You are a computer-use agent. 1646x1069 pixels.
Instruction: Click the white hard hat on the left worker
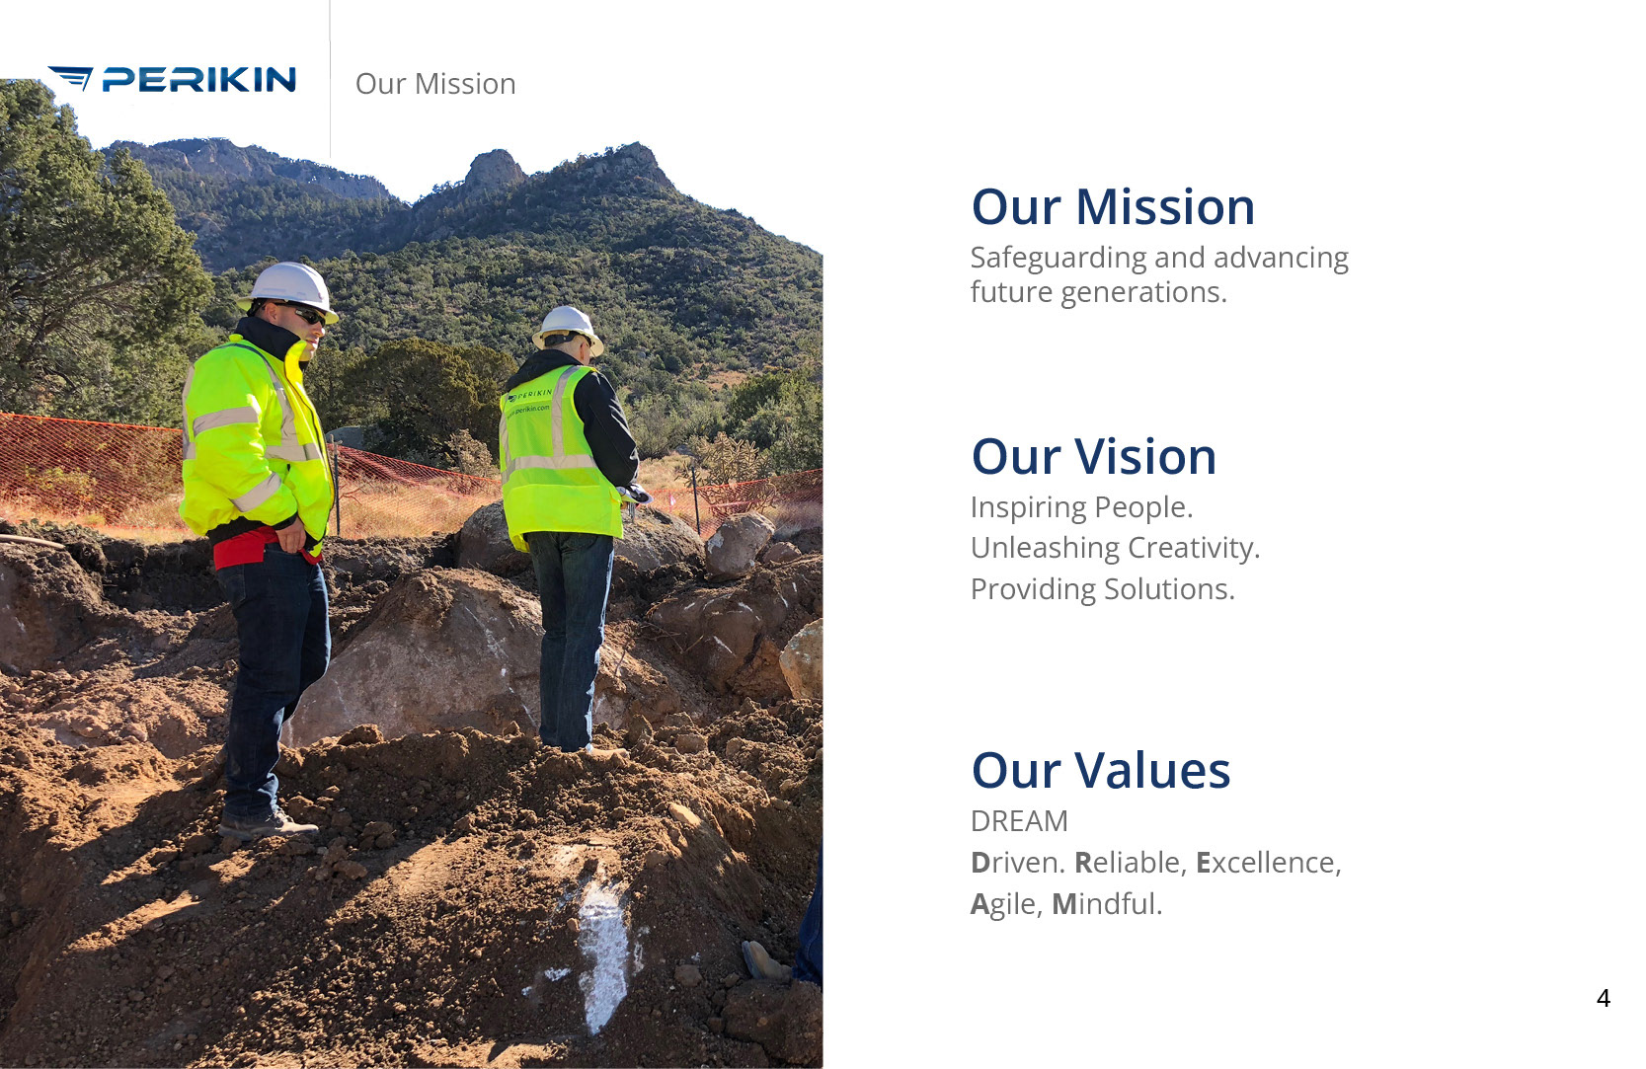pos(289,287)
